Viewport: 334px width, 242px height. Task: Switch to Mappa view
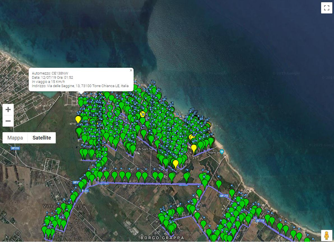pos(15,138)
